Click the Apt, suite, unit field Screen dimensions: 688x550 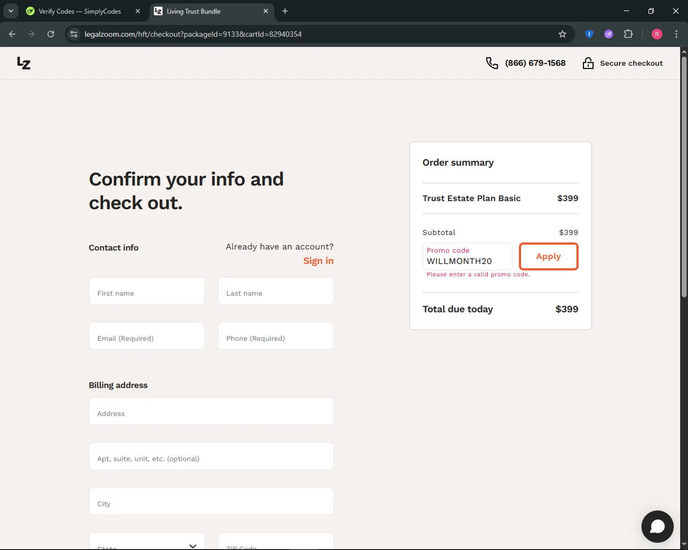coord(211,456)
